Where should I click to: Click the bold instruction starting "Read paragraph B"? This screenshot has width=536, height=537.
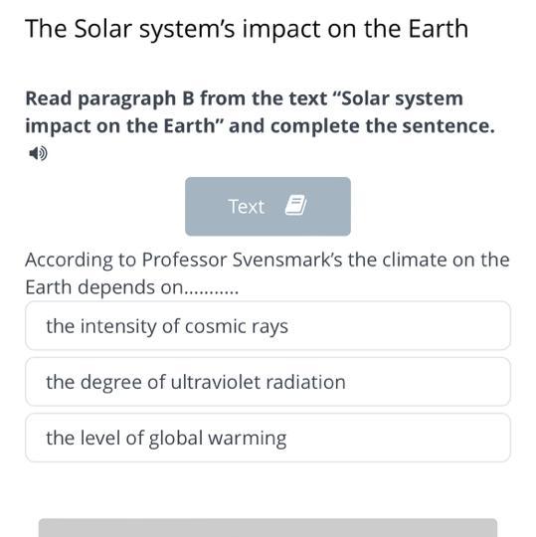(x=261, y=112)
